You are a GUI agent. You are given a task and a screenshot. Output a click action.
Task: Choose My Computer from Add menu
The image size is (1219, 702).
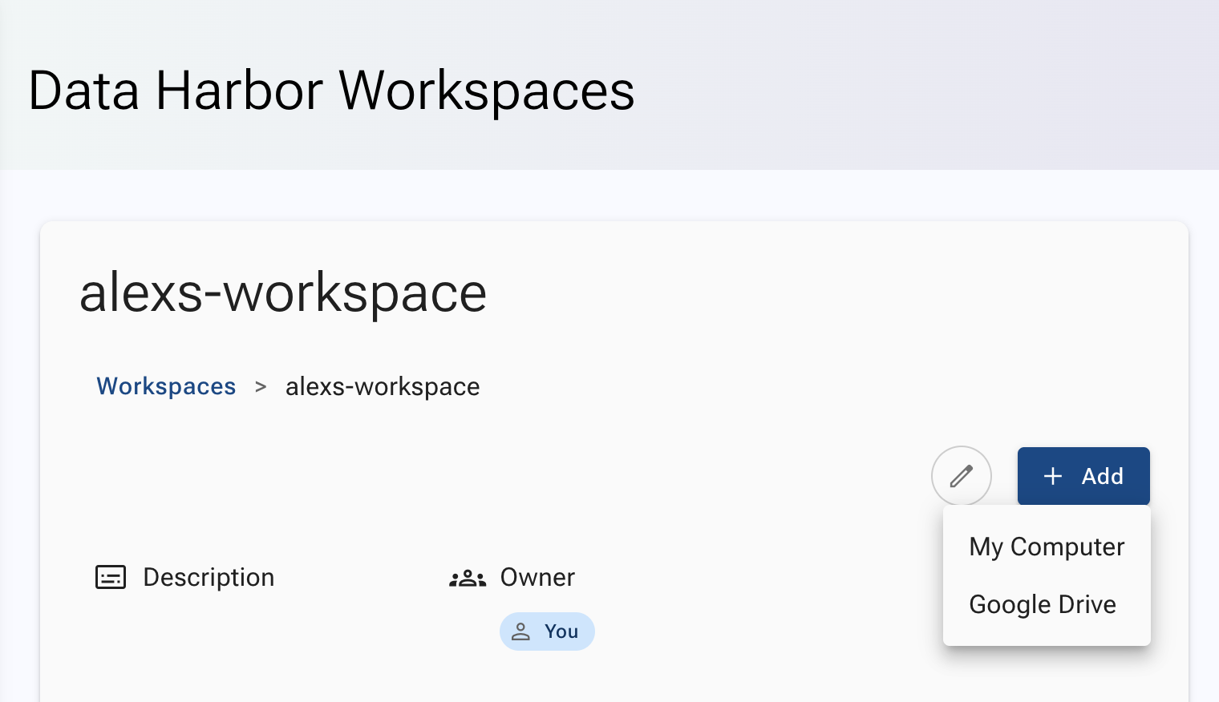click(x=1047, y=547)
